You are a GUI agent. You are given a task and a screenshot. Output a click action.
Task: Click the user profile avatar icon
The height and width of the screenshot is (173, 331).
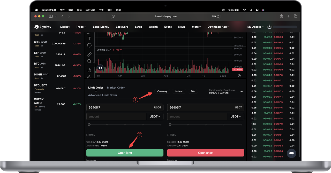[269, 27]
